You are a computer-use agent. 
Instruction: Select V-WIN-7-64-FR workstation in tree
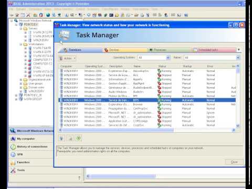[42, 48]
